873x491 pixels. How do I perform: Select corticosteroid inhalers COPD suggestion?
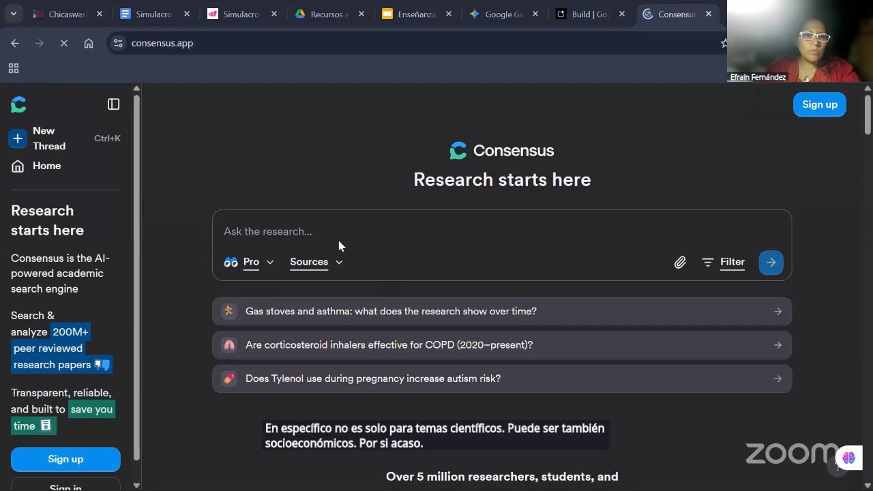click(502, 345)
